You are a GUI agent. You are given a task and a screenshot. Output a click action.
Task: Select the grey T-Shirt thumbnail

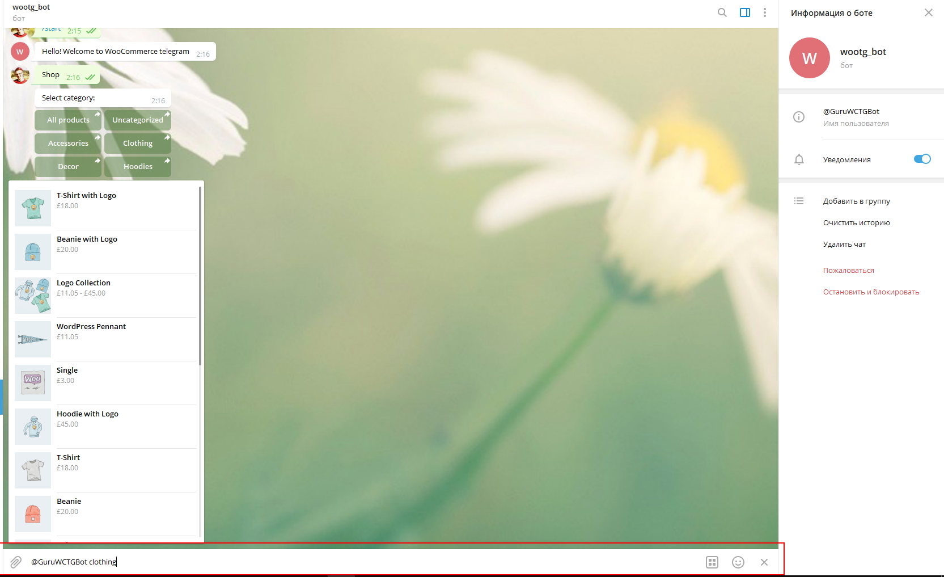[x=33, y=470]
